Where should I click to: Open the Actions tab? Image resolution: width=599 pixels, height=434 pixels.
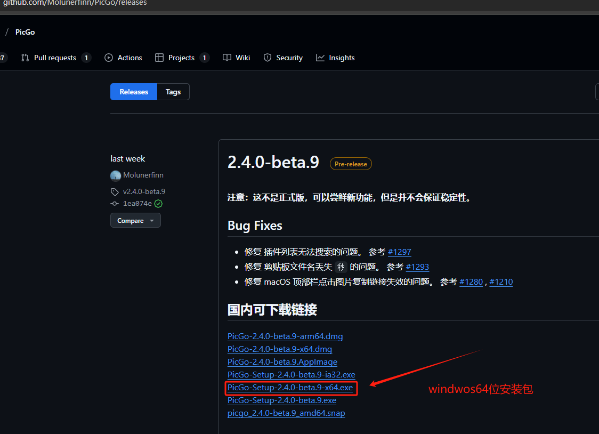124,58
